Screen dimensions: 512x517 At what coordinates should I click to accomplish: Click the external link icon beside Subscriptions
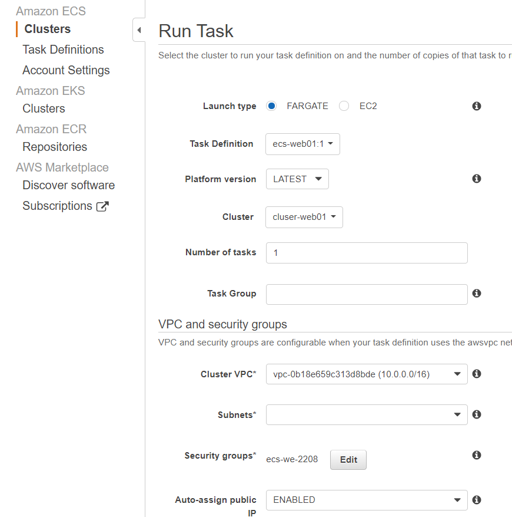[x=102, y=206]
